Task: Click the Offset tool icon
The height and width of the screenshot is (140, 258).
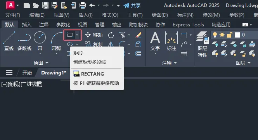Action: pyautogui.click(x=138, y=54)
